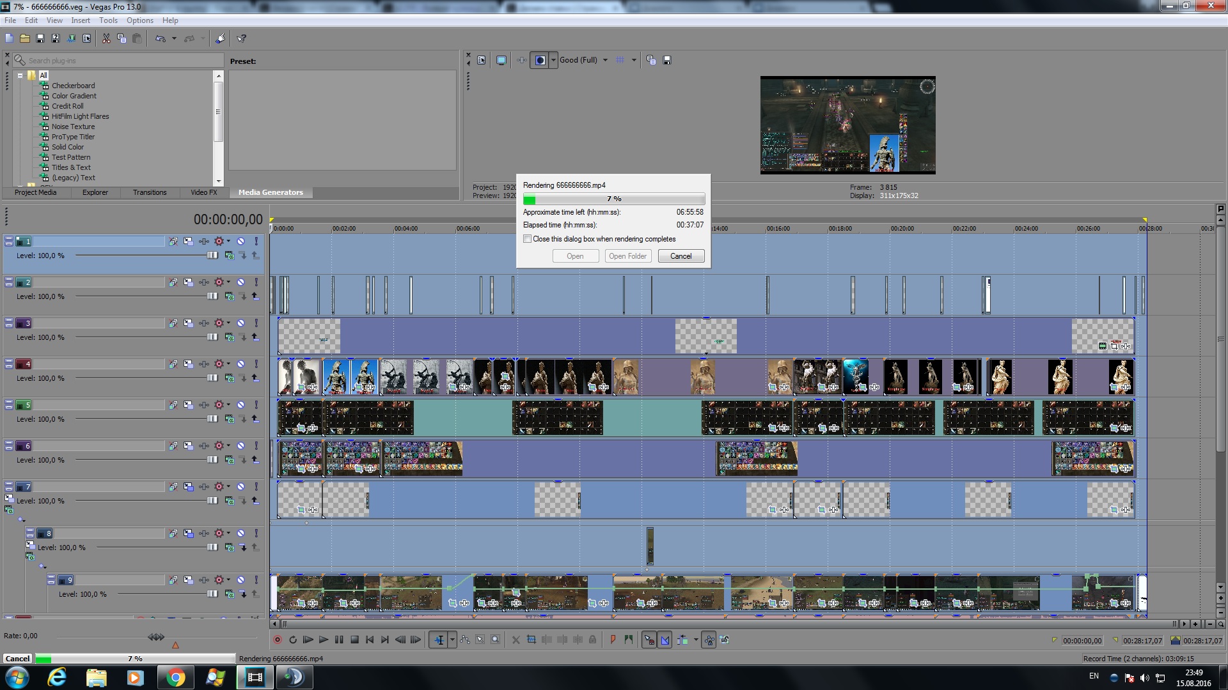
Task: Cancel the rendering in the dialog
Action: tap(681, 256)
